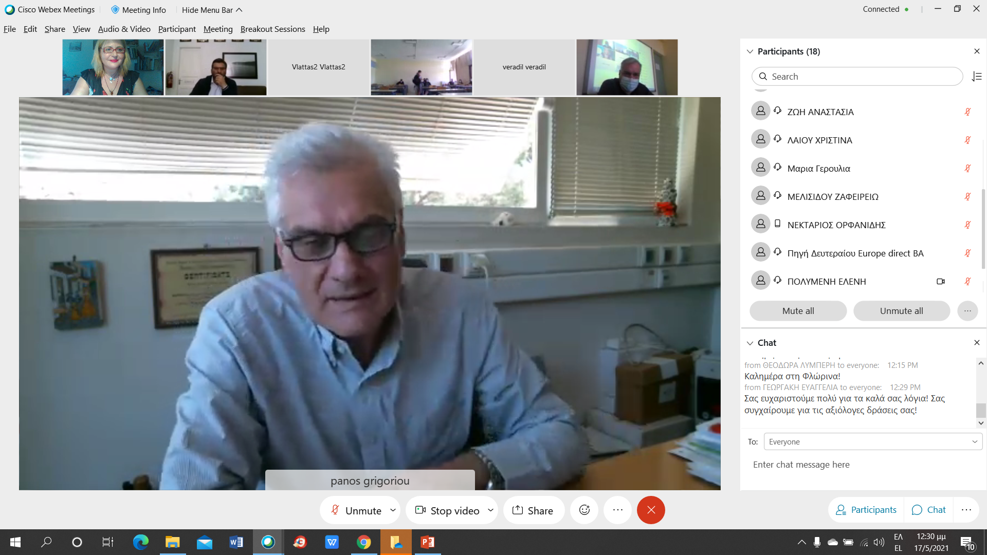Open more options beside Unmute all
Viewport: 987px width, 555px height.
967,311
